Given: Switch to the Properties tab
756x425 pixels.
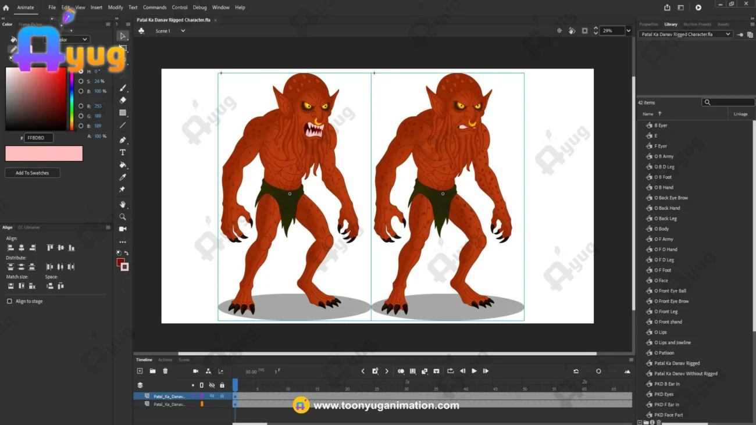Looking at the screenshot, I should coord(648,24).
